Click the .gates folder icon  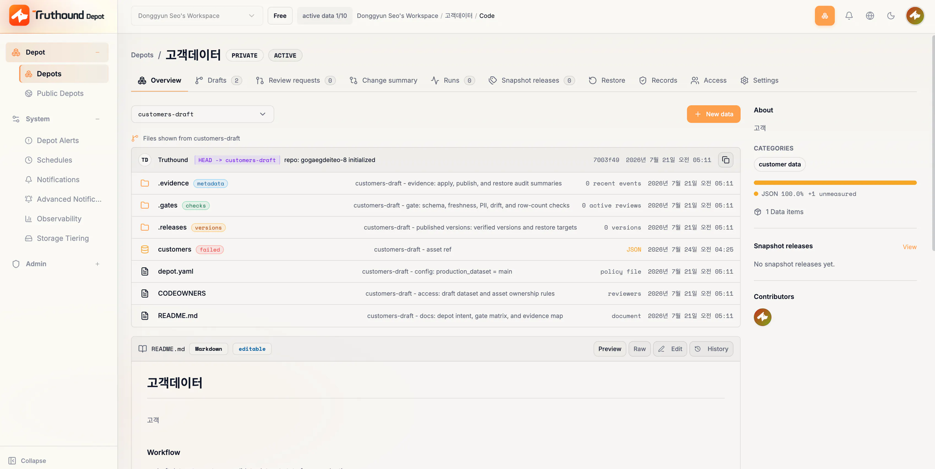[x=145, y=205]
